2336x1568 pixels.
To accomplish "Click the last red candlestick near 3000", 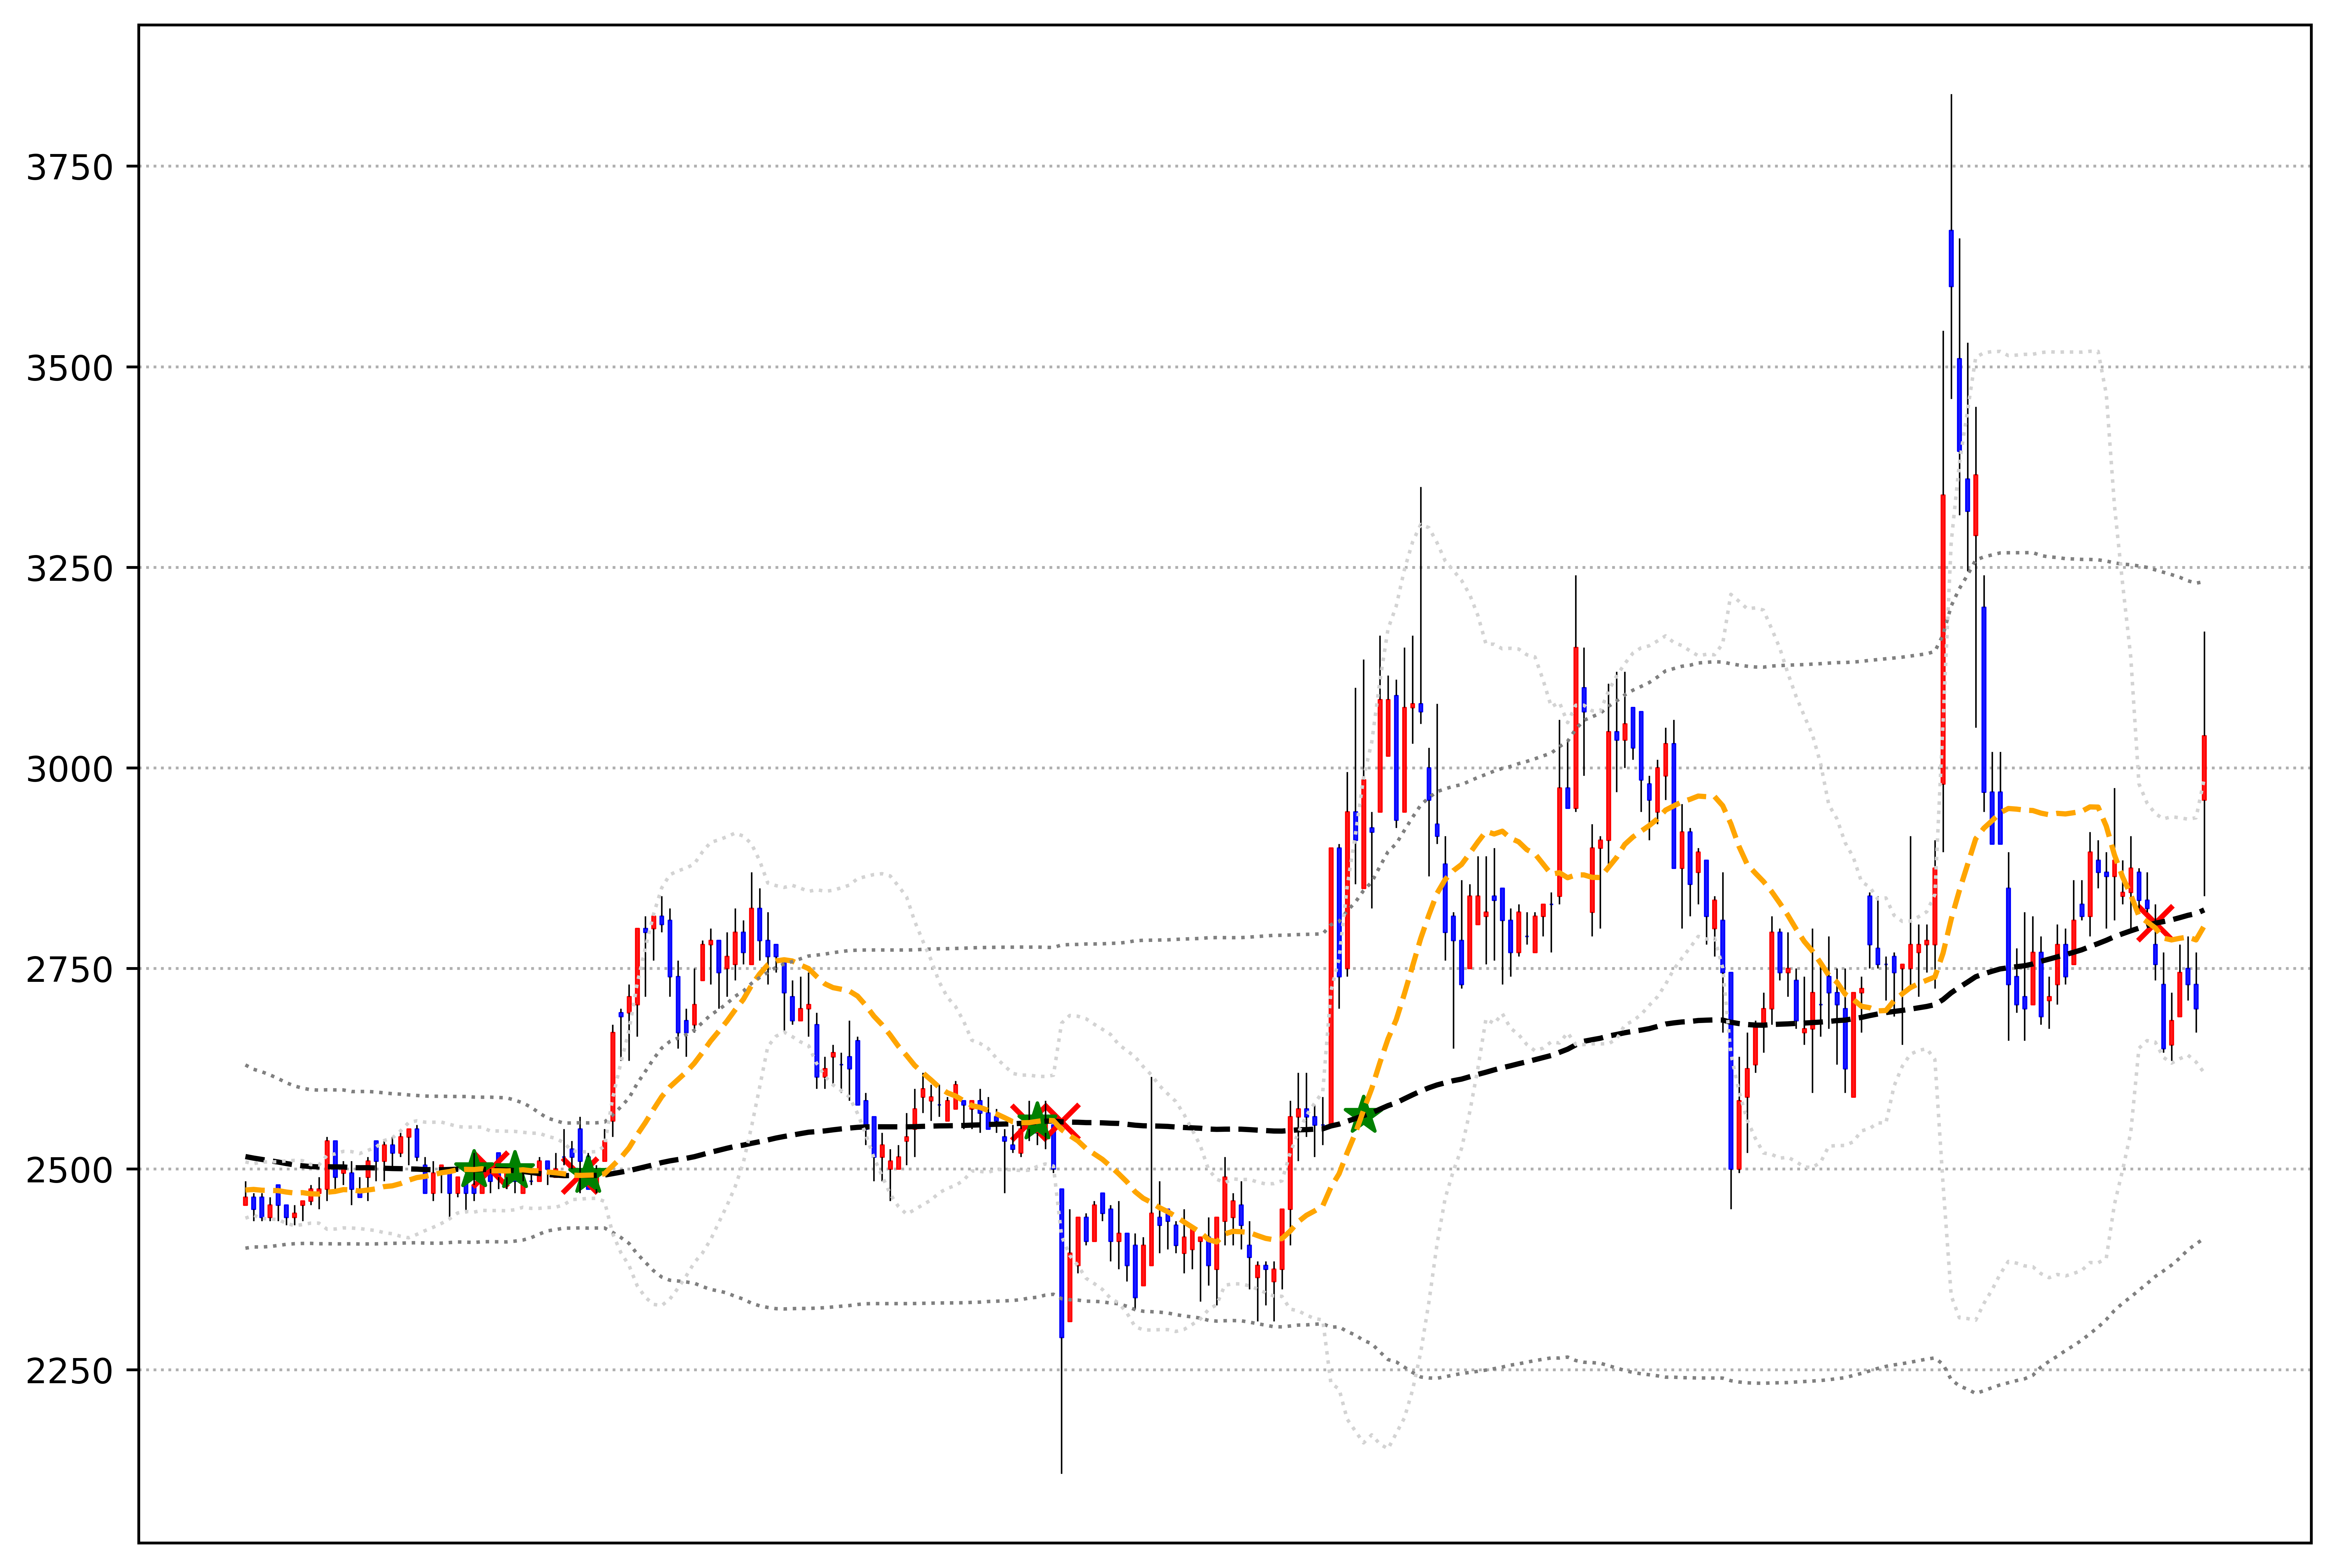I will (x=2204, y=768).
